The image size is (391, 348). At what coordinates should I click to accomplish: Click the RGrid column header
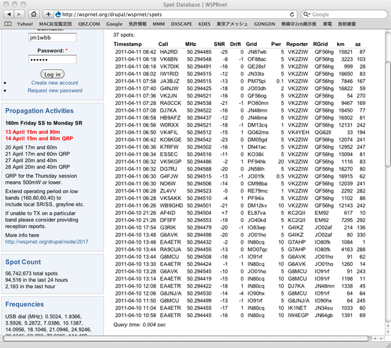(x=320, y=44)
